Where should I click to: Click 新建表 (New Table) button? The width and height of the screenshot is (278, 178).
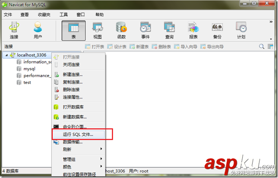point(139,47)
